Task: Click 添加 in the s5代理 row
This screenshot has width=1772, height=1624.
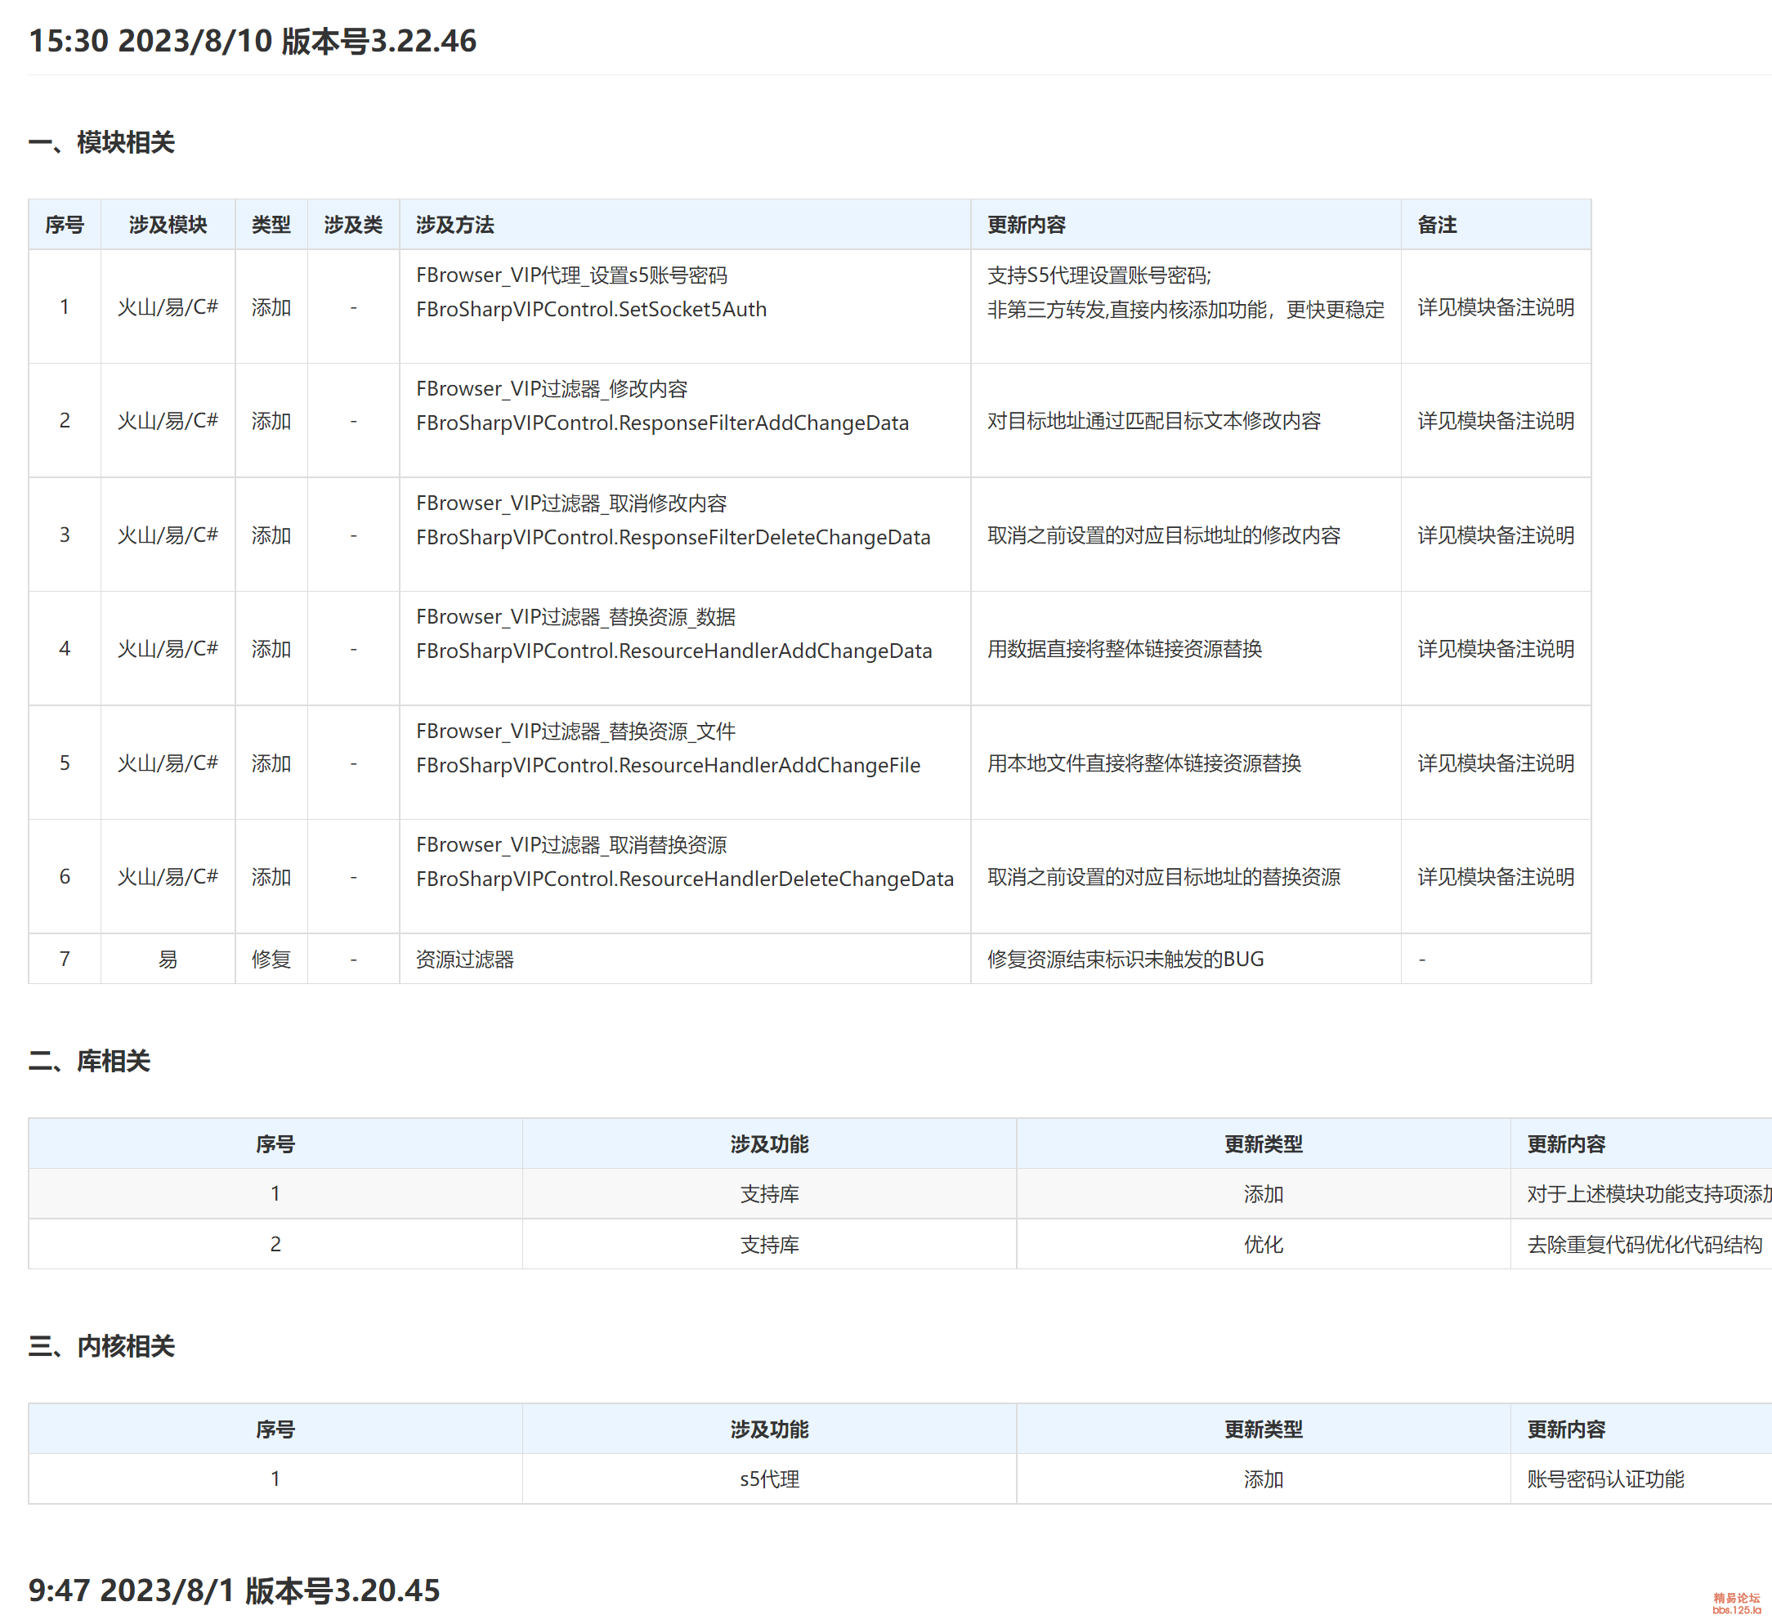Action: coord(1263,1479)
